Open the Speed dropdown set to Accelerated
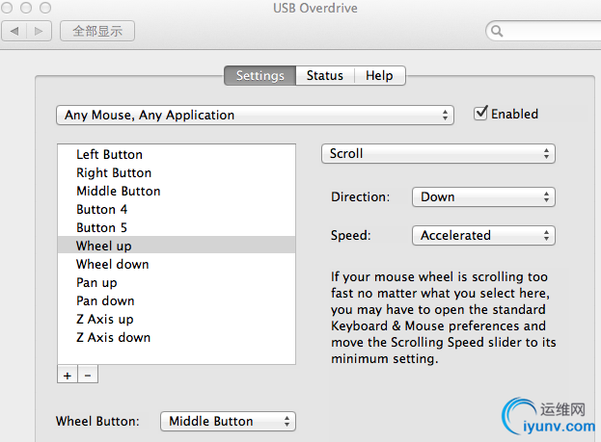Screen dimensions: 601x442 pos(483,235)
